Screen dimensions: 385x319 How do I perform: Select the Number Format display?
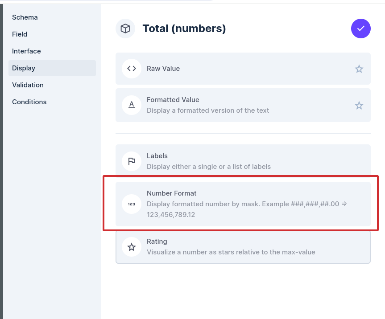[x=243, y=204]
